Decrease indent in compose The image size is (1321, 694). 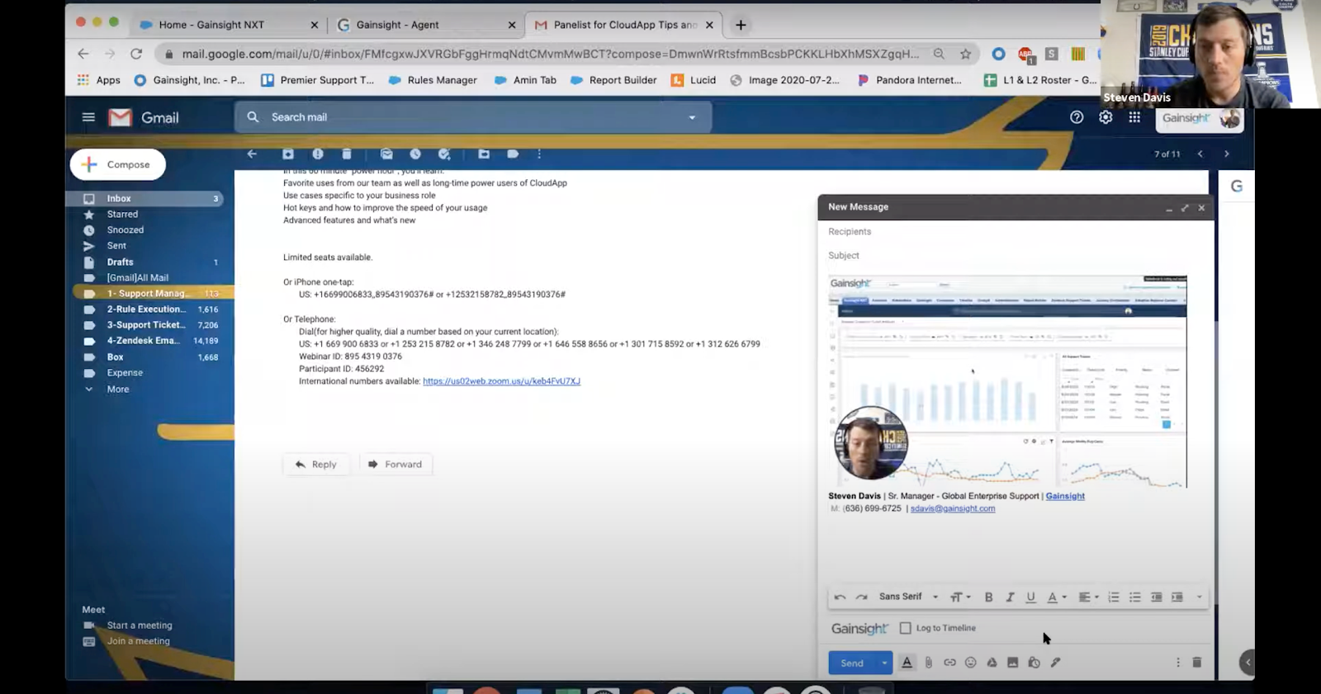click(x=1157, y=597)
